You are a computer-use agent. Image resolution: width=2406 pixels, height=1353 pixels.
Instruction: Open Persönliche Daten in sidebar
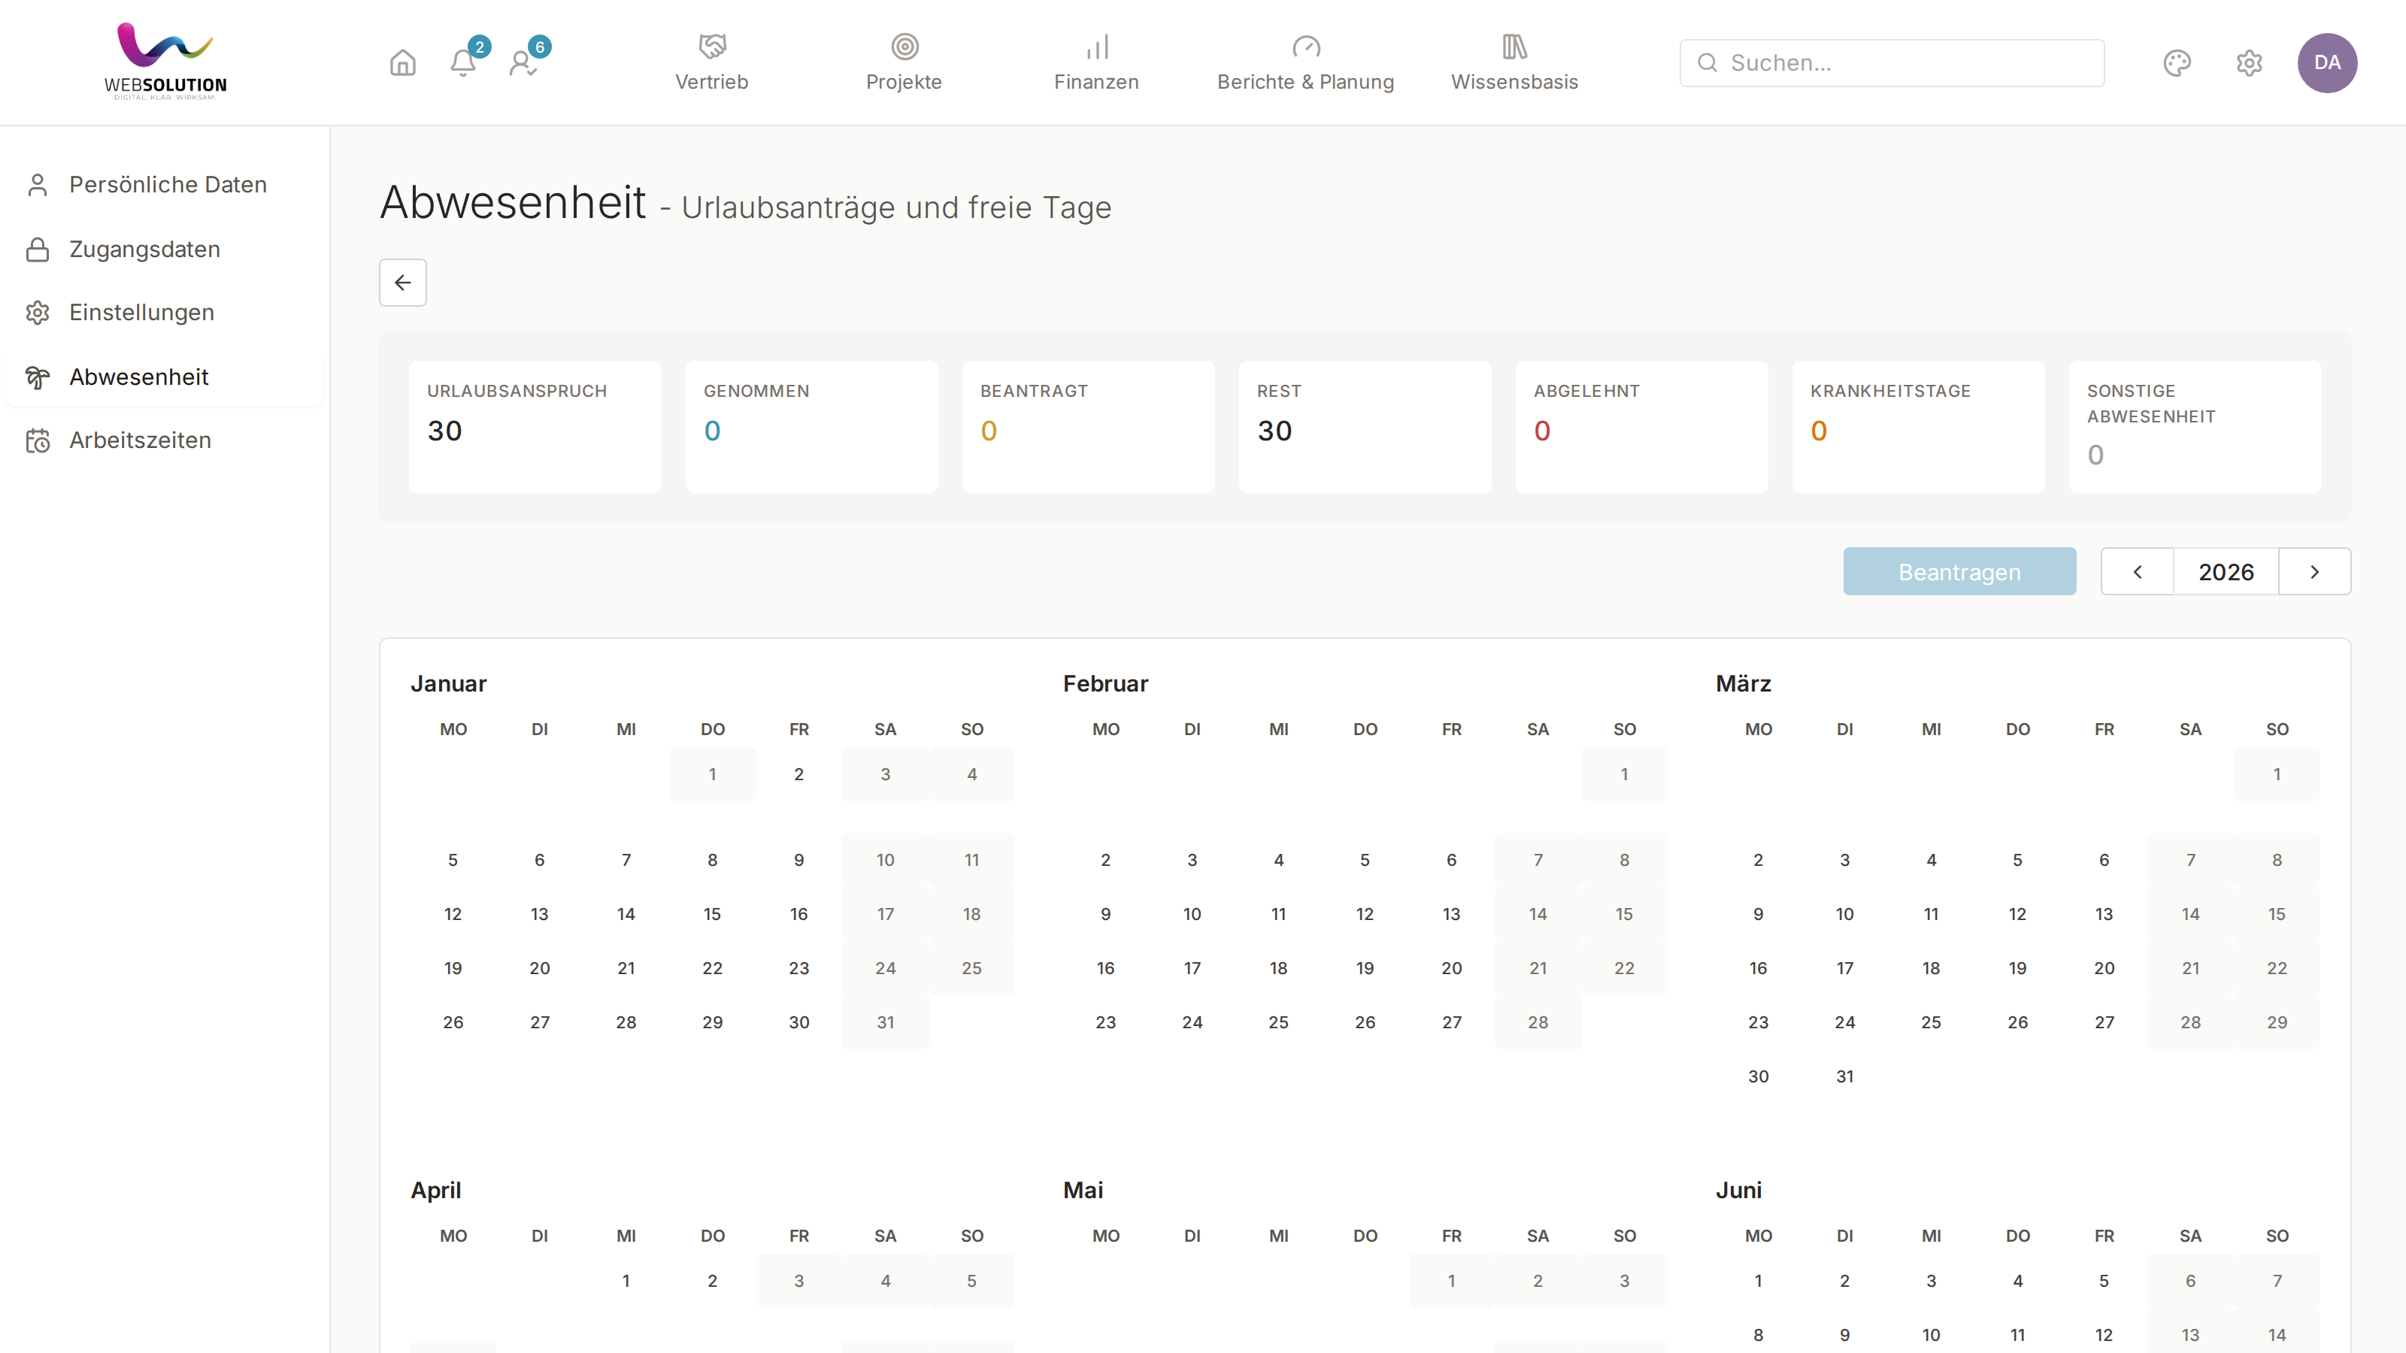(x=165, y=184)
